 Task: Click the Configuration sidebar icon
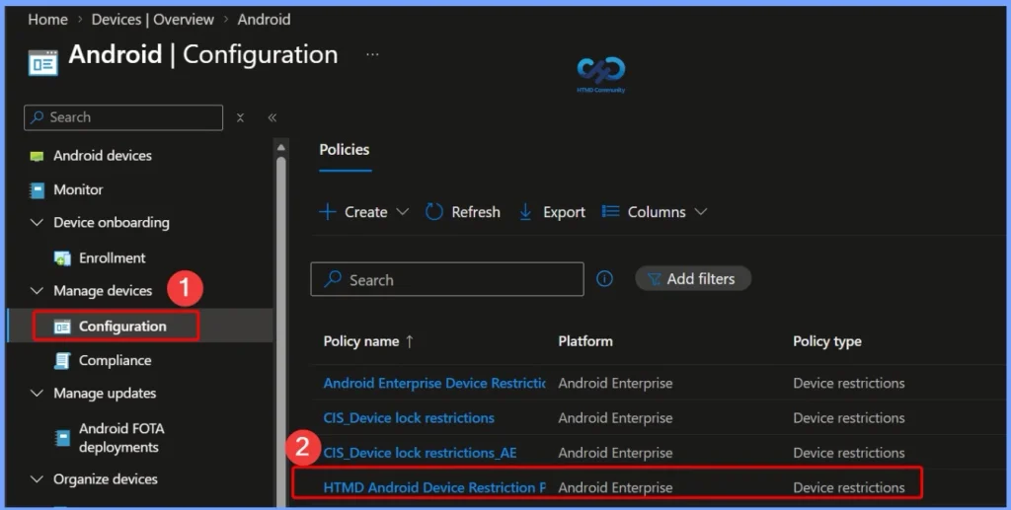pyautogui.click(x=62, y=328)
